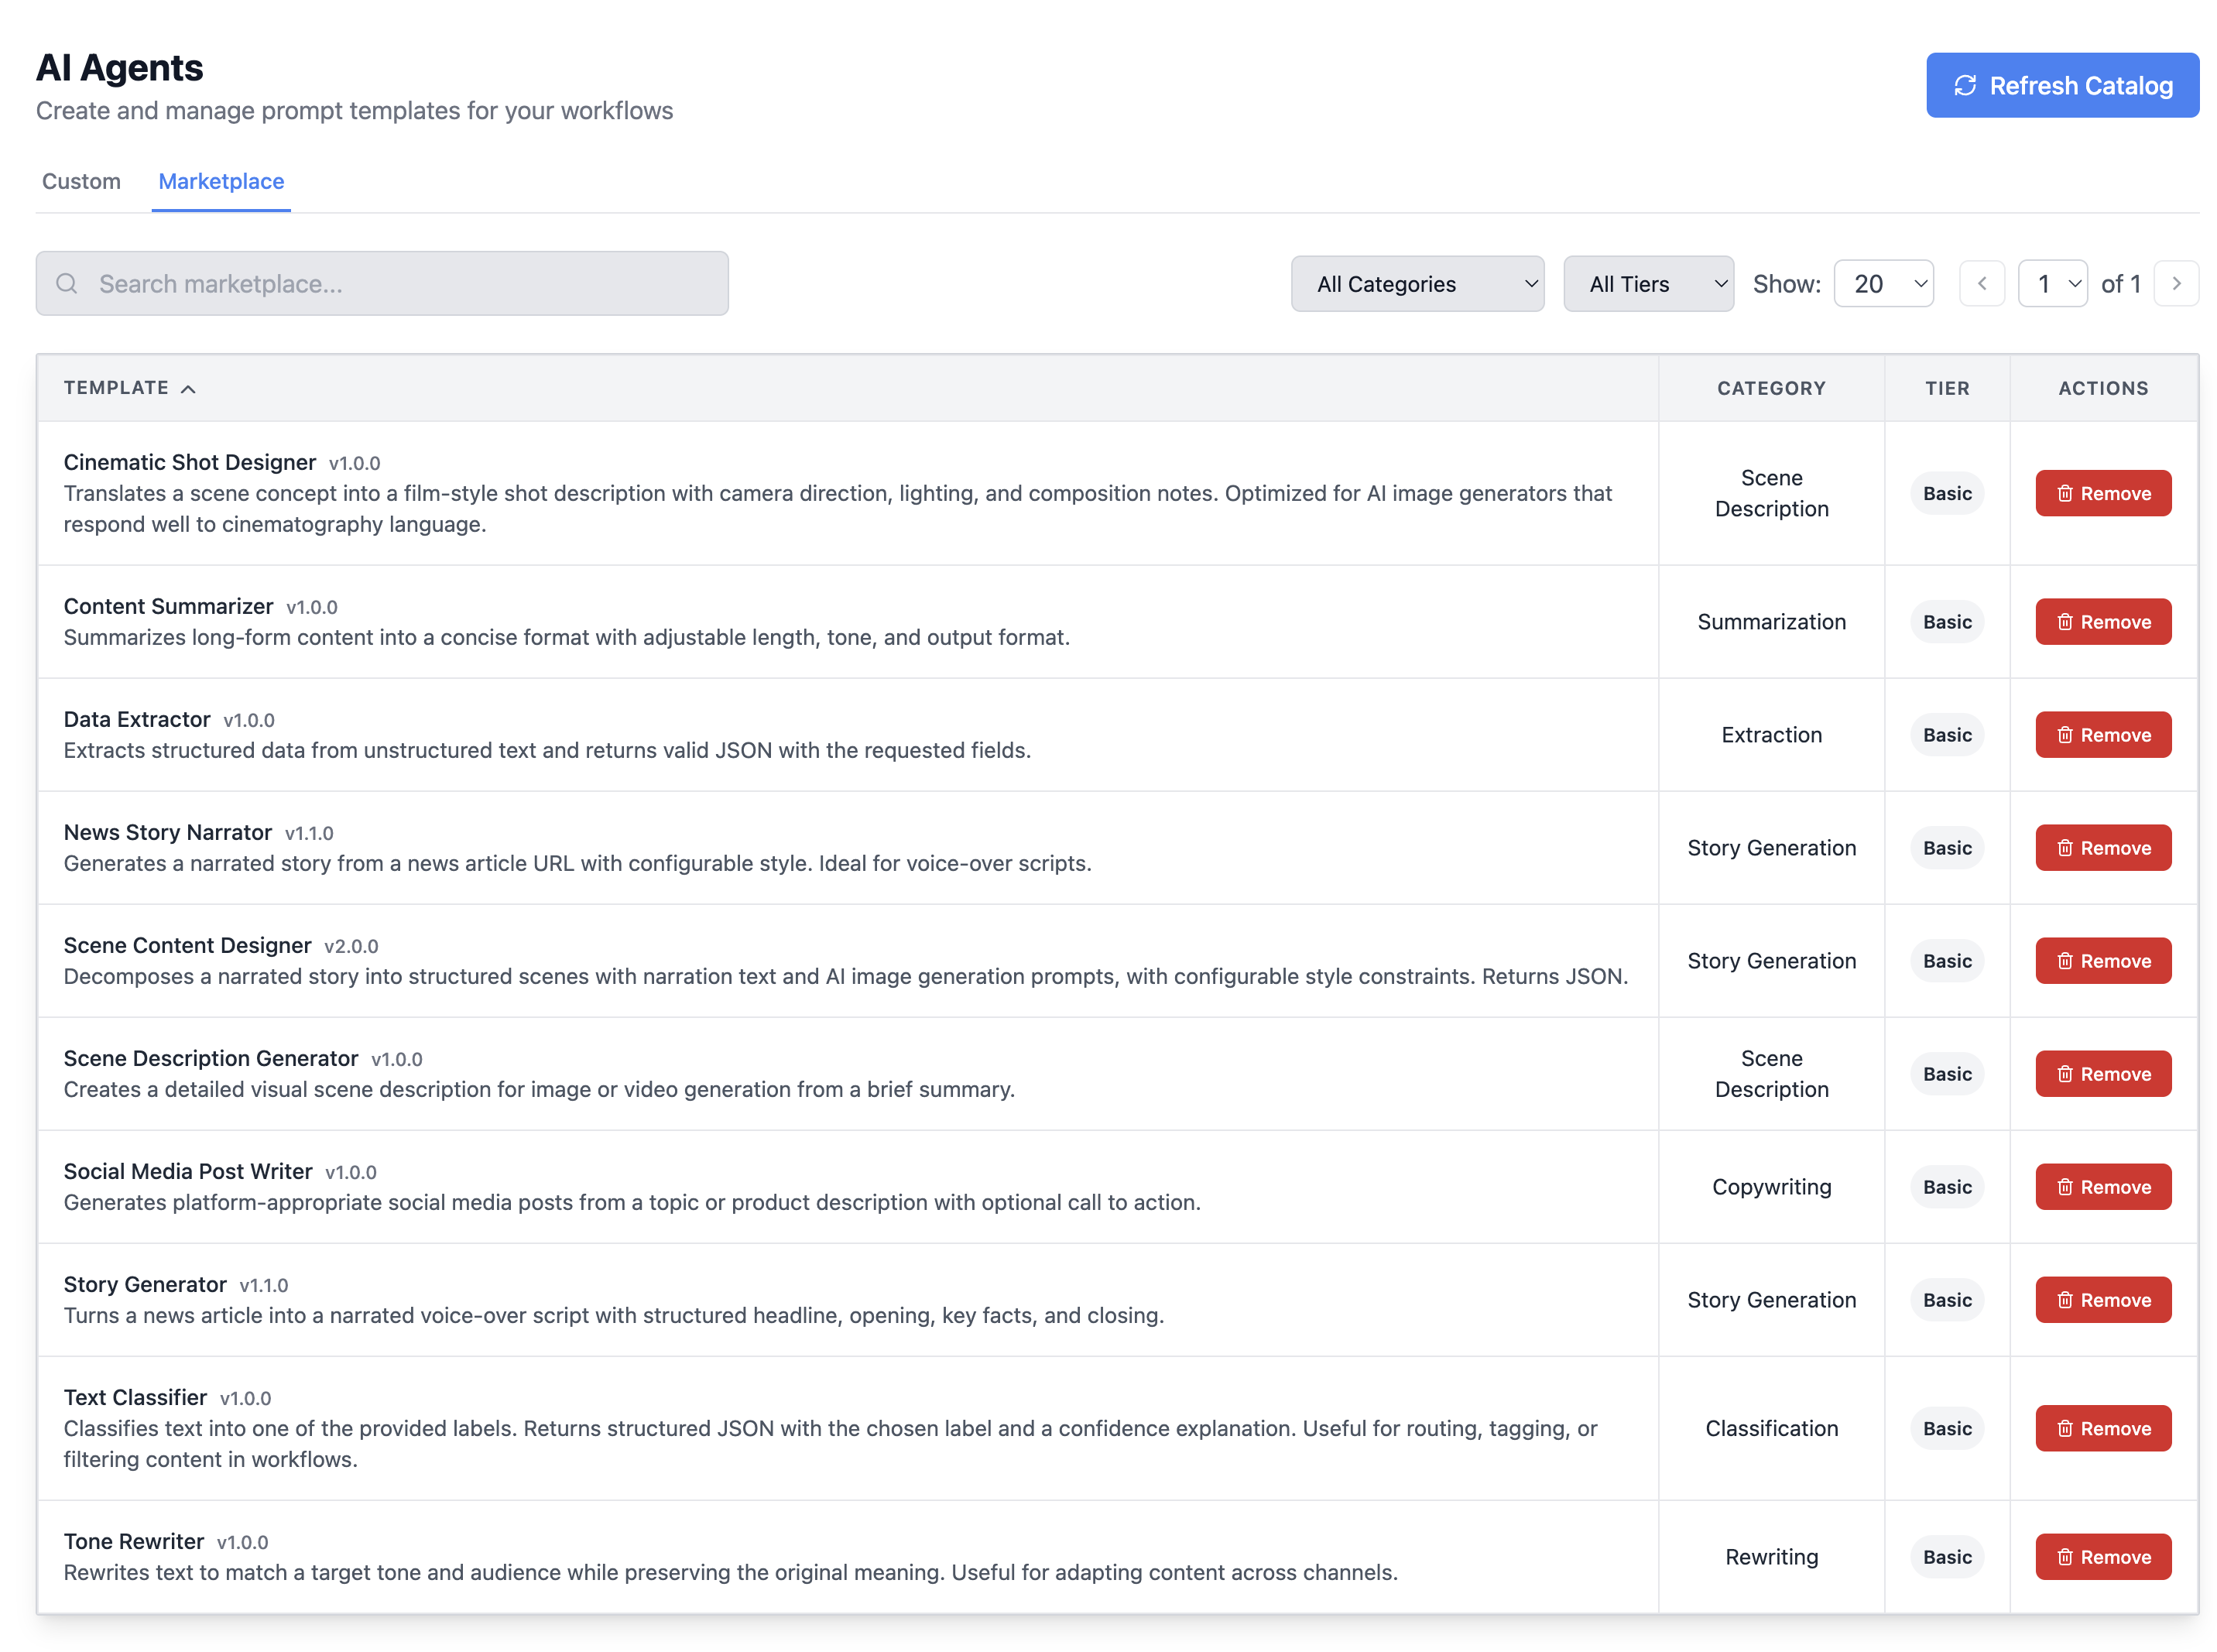Click the trash icon for Text Classifier
The height and width of the screenshot is (1652, 2217).
(2065, 1428)
